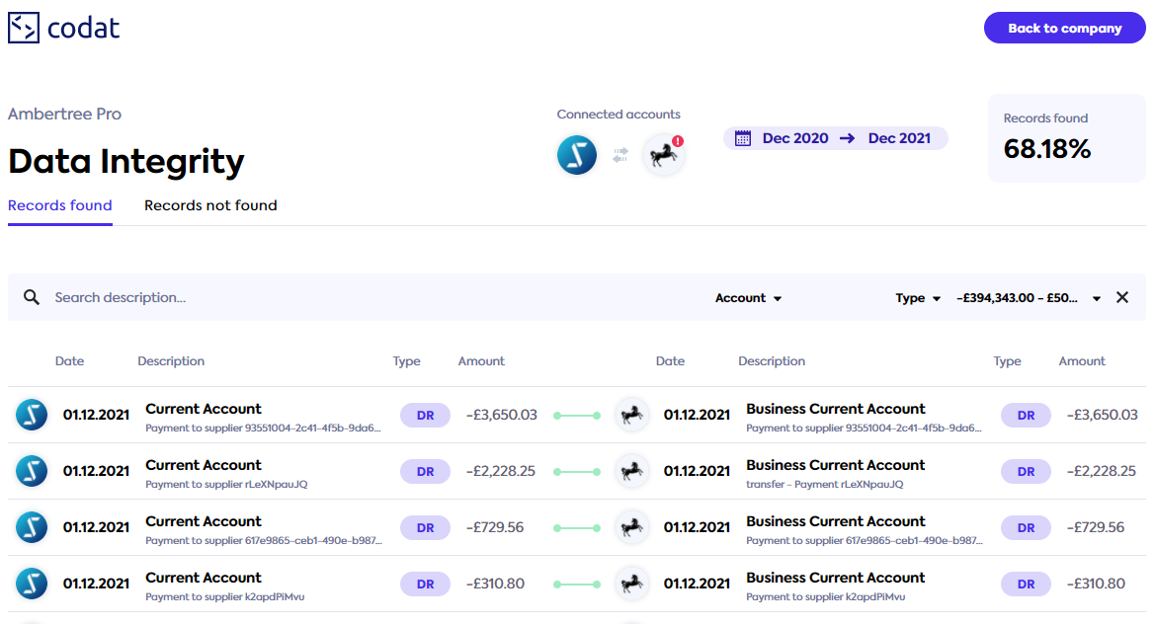
Task: Click the swap arrows between connected accounts
Action: pyautogui.click(x=620, y=155)
